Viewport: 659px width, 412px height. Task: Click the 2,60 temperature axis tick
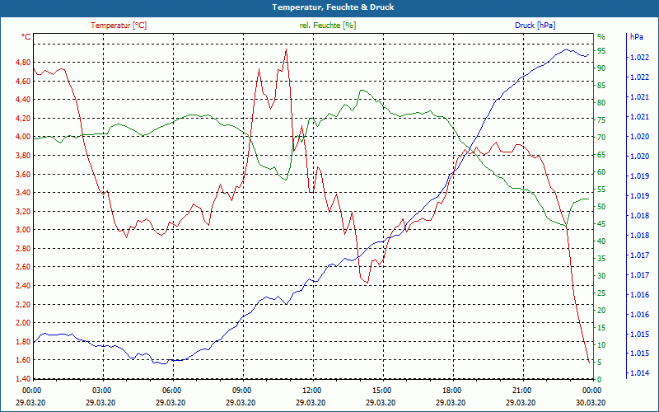(x=23, y=266)
